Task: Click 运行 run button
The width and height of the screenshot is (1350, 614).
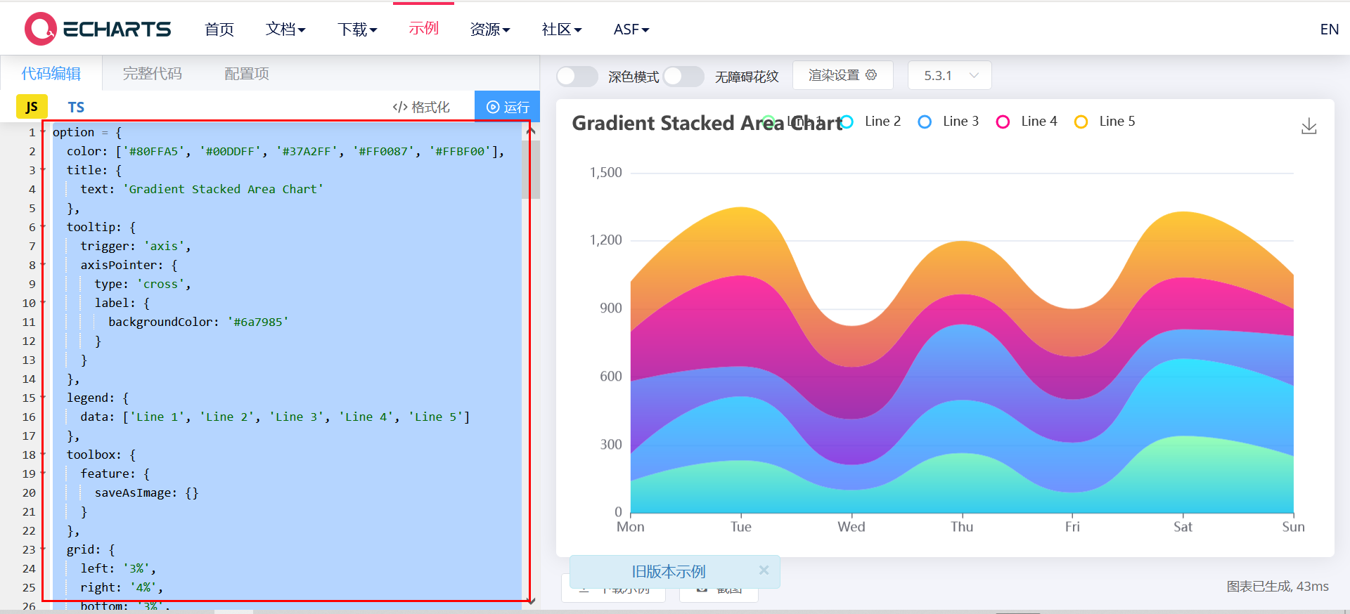Action: point(507,107)
